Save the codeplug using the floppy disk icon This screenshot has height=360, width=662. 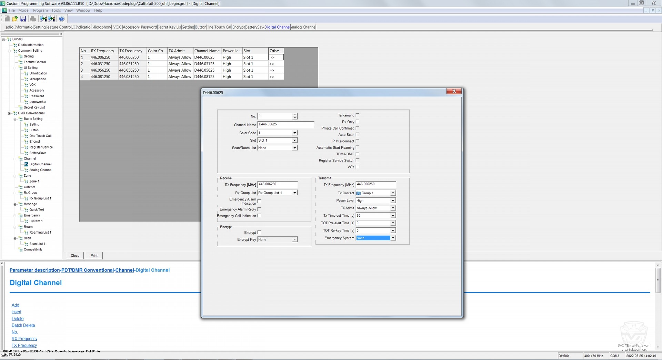coord(23,19)
